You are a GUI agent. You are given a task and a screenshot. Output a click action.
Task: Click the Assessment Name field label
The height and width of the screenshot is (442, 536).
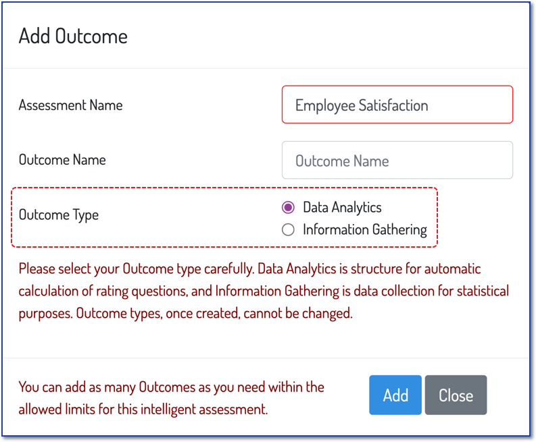(x=70, y=105)
